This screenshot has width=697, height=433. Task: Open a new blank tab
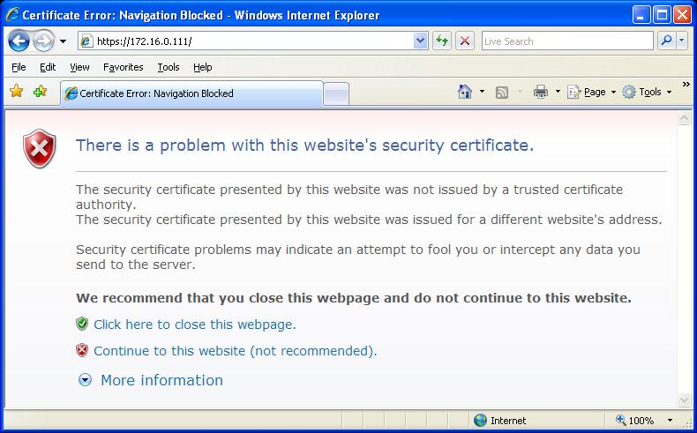pos(336,94)
